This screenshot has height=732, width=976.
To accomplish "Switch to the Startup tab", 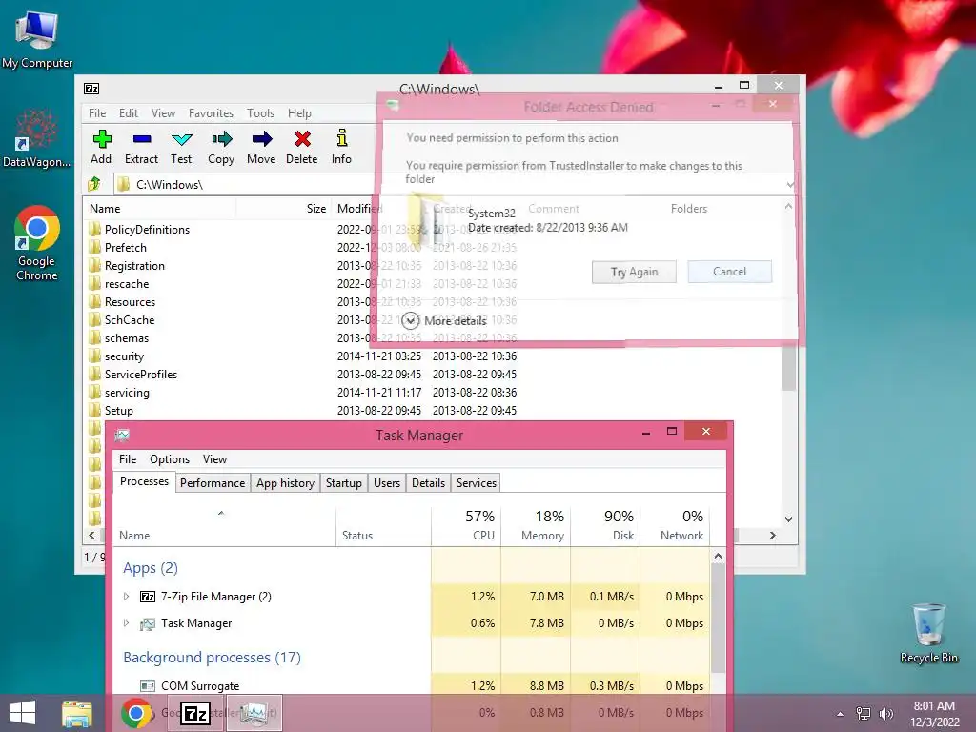I will [x=343, y=483].
